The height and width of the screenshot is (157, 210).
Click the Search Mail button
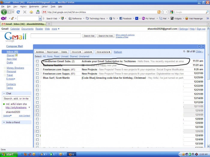click(x=89, y=36)
